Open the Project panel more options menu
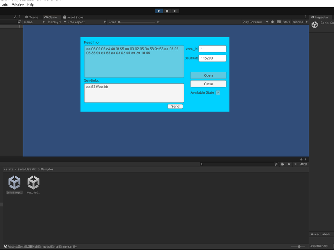This screenshot has height=250, width=334. coord(306,159)
